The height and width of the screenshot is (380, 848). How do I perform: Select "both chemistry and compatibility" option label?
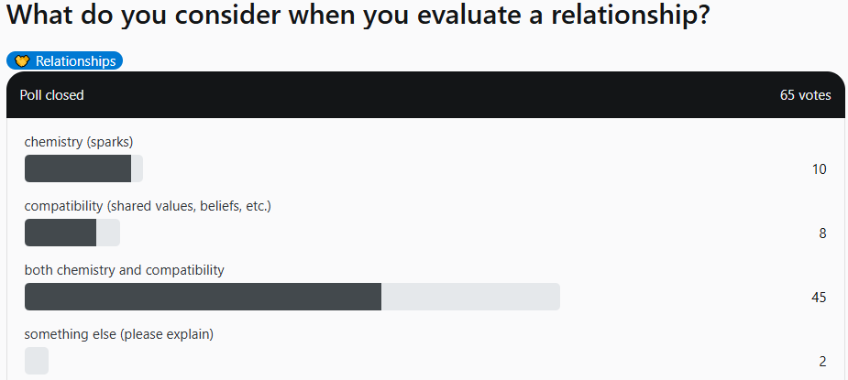point(124,270)
